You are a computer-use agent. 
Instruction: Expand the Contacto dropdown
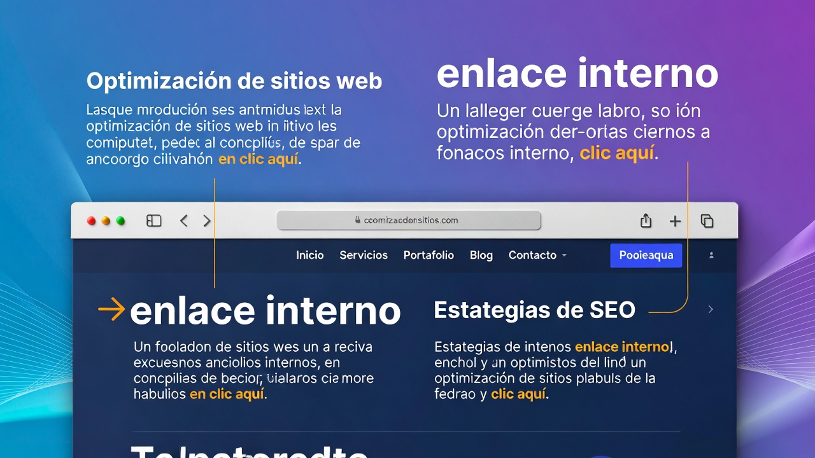click(x=537, y=255)
